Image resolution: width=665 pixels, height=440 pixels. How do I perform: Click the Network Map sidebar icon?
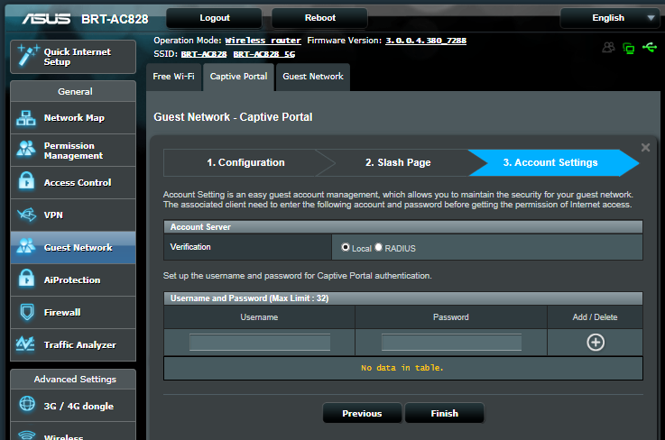[x=26, y=118]
